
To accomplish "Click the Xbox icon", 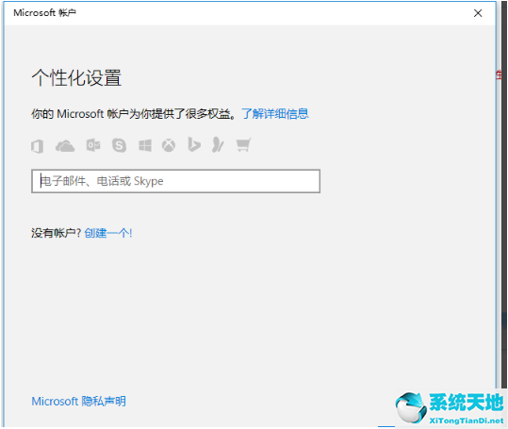I will (x=169, y=145).
